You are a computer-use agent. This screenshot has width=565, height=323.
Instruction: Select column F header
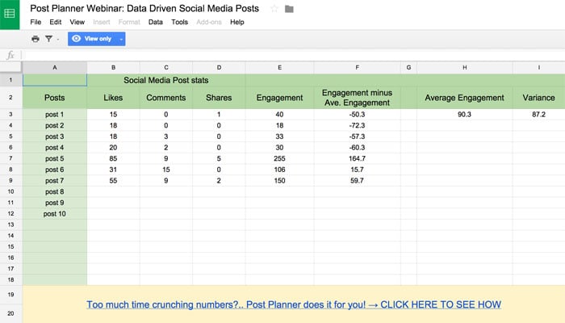point(357,67)
